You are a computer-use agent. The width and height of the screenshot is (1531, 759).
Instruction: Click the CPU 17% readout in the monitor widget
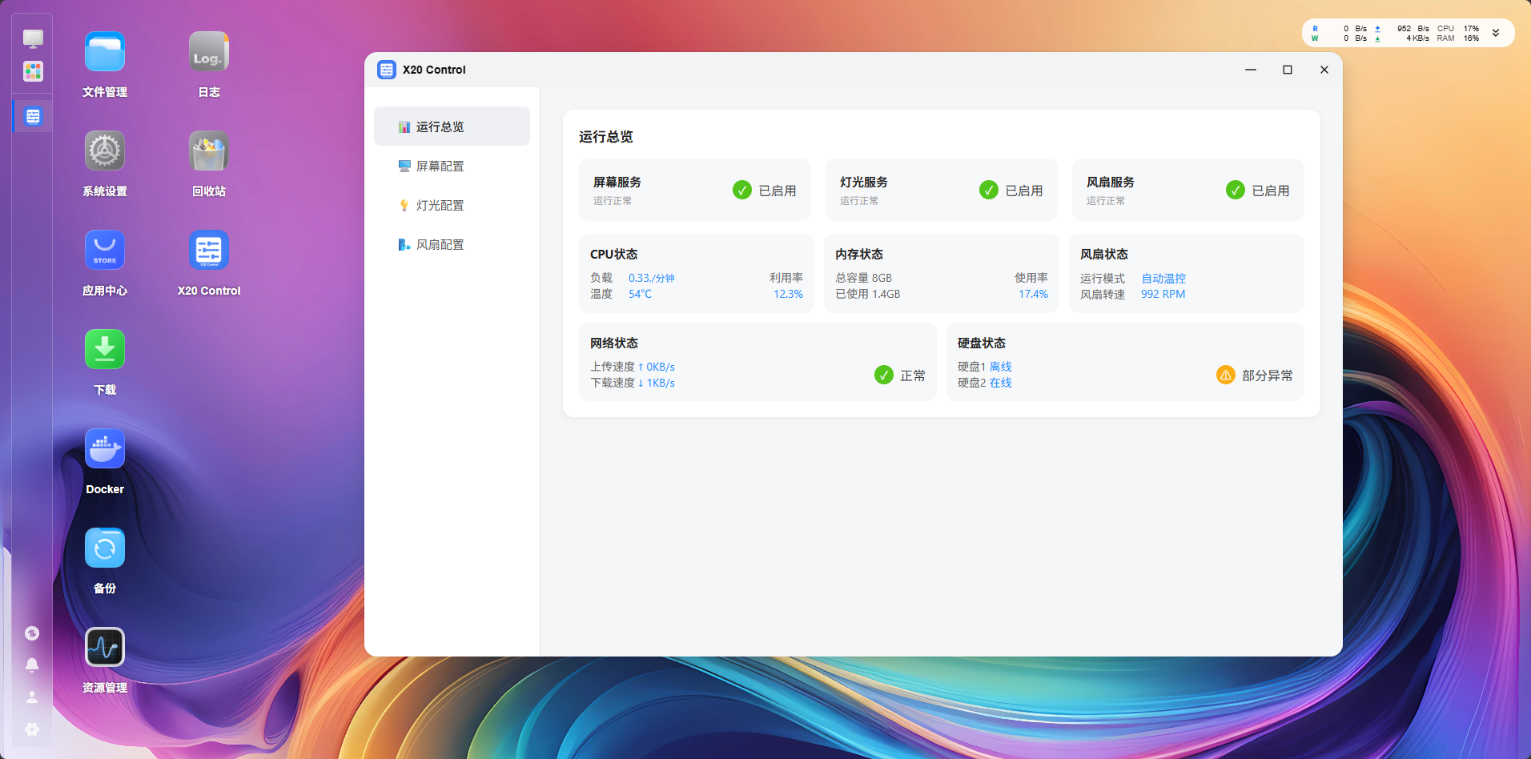(x=1458, y=29)
